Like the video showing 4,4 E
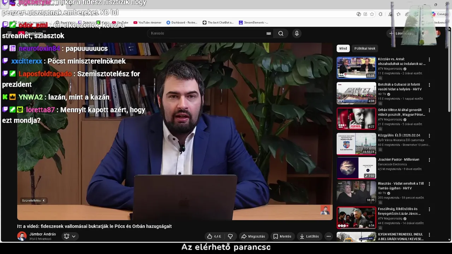This screenshot has height=254, width=452. 214,236
